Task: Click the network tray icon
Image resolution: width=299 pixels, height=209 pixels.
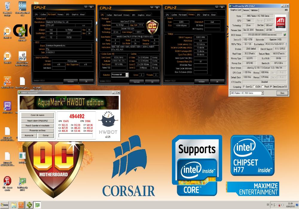Action: click(279, 205)
